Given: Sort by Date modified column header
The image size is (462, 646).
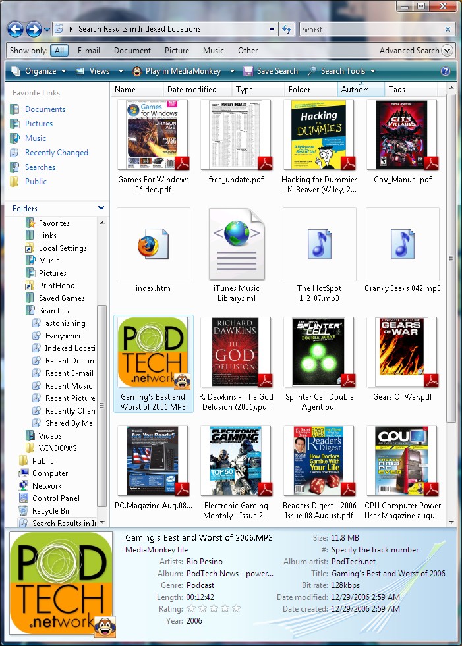Looking at the screenshot, I should [198, 90].
